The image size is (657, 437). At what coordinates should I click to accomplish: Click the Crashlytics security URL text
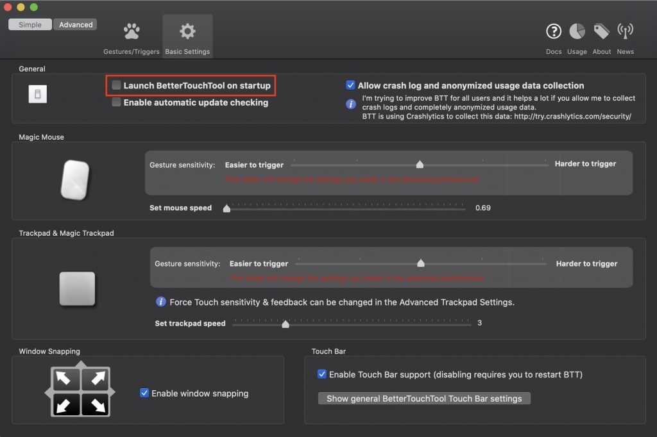[x=572, y=117]
